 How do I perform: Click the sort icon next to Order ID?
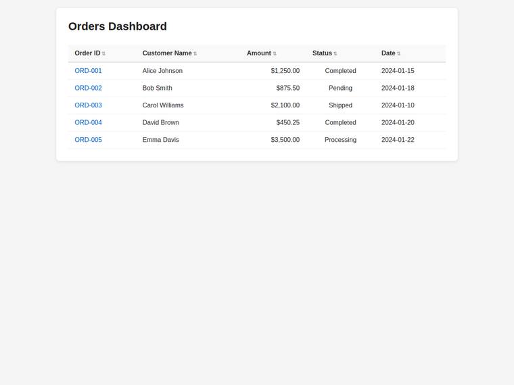(103, 53)
